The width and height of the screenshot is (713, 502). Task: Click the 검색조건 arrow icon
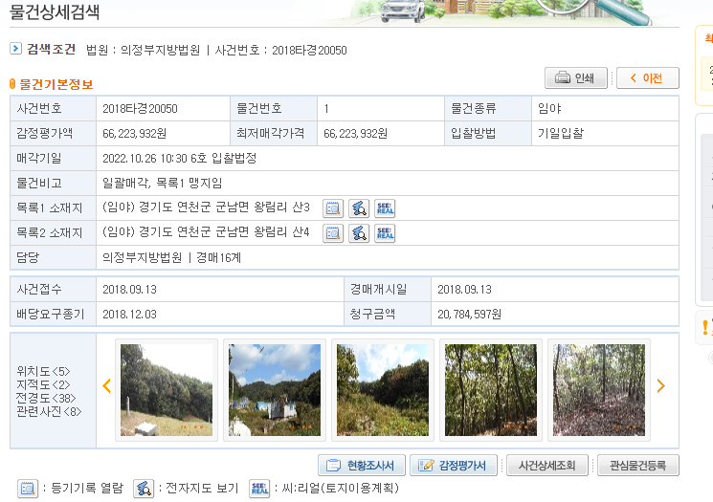click(x=15, y=48)
